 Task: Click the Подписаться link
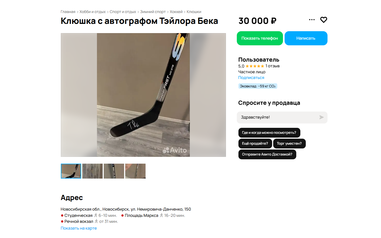pos(251,78)
